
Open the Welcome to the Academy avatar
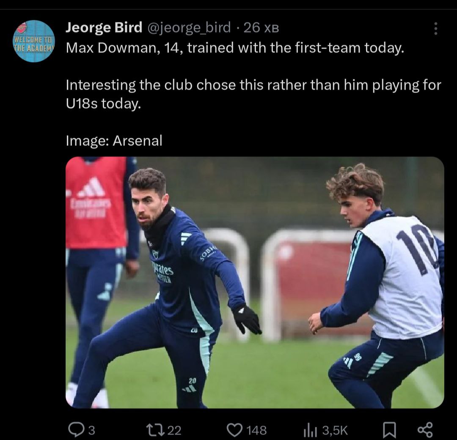coord(34,41)
